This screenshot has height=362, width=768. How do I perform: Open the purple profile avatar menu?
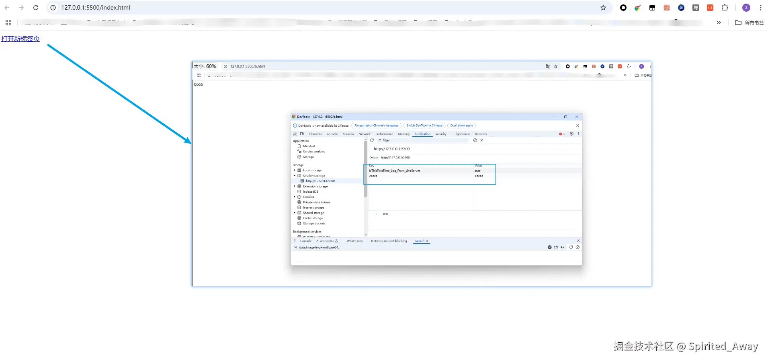[x=746, y=8]
